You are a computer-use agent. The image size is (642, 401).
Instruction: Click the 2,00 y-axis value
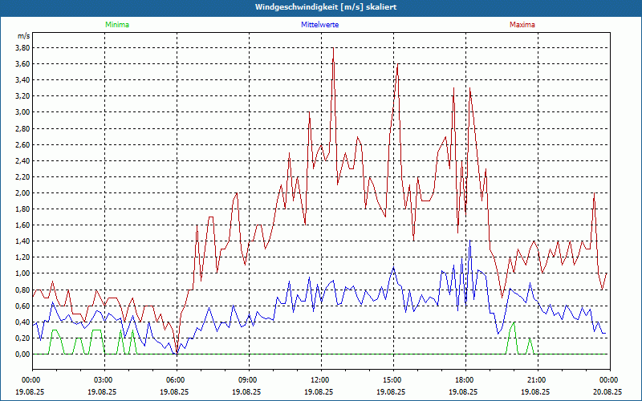[22, 192]
